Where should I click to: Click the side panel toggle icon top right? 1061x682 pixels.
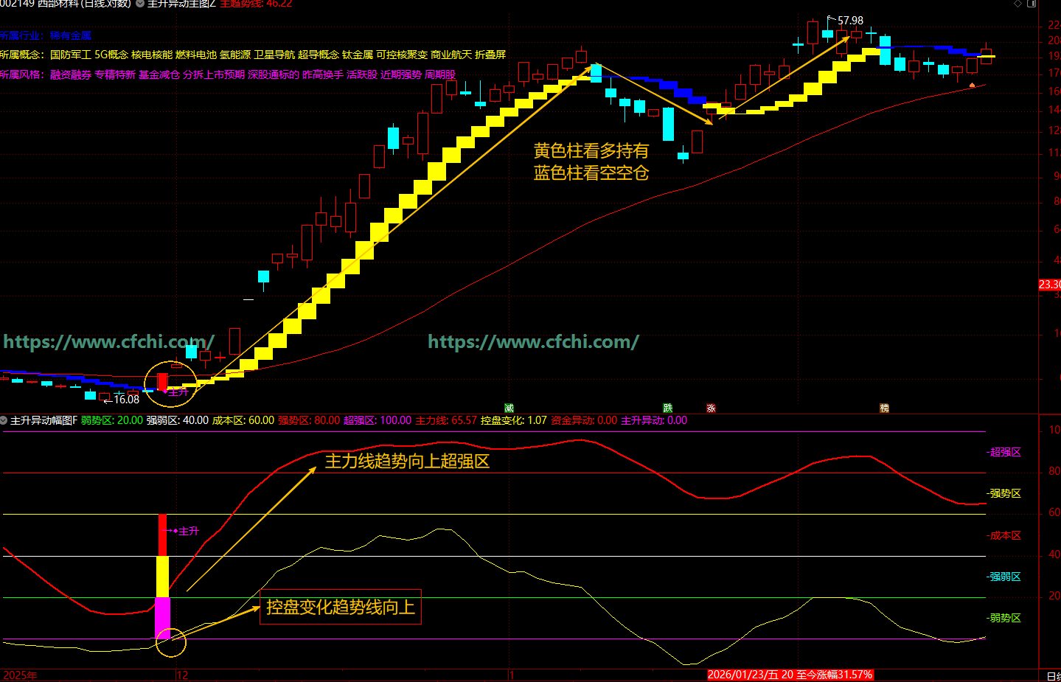coord(1032,4)
